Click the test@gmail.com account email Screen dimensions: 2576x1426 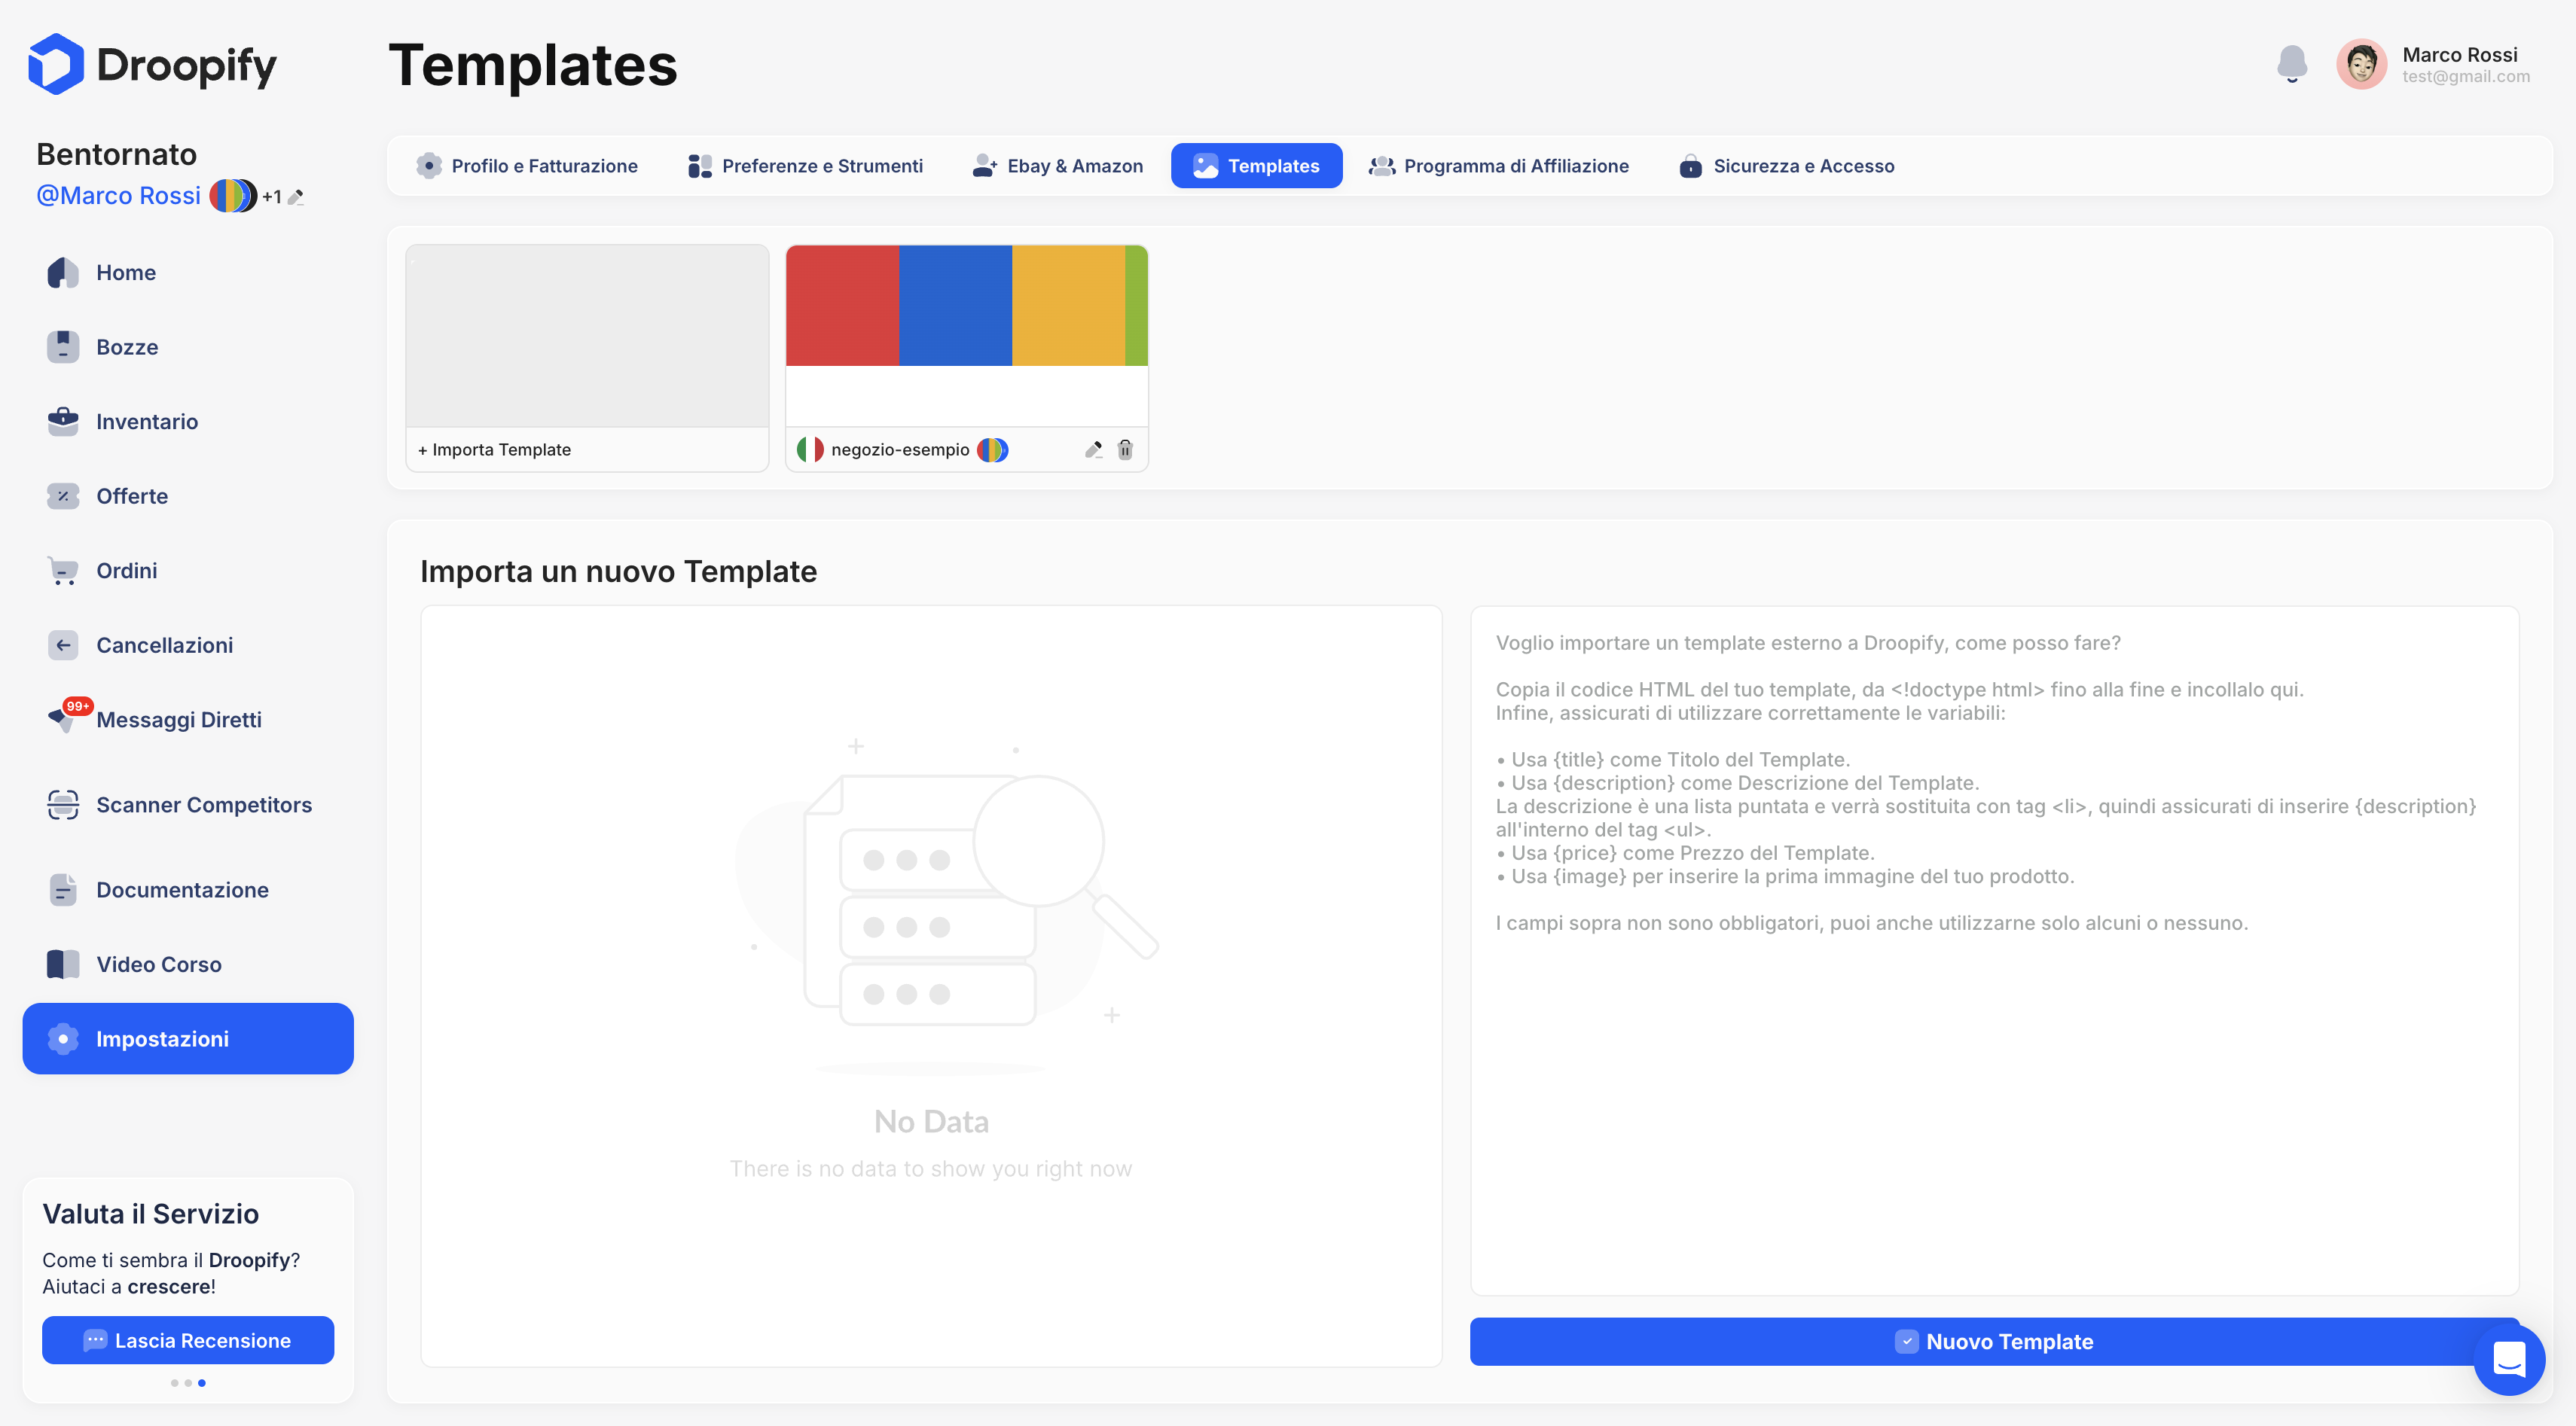click(x=2466, y=76)
